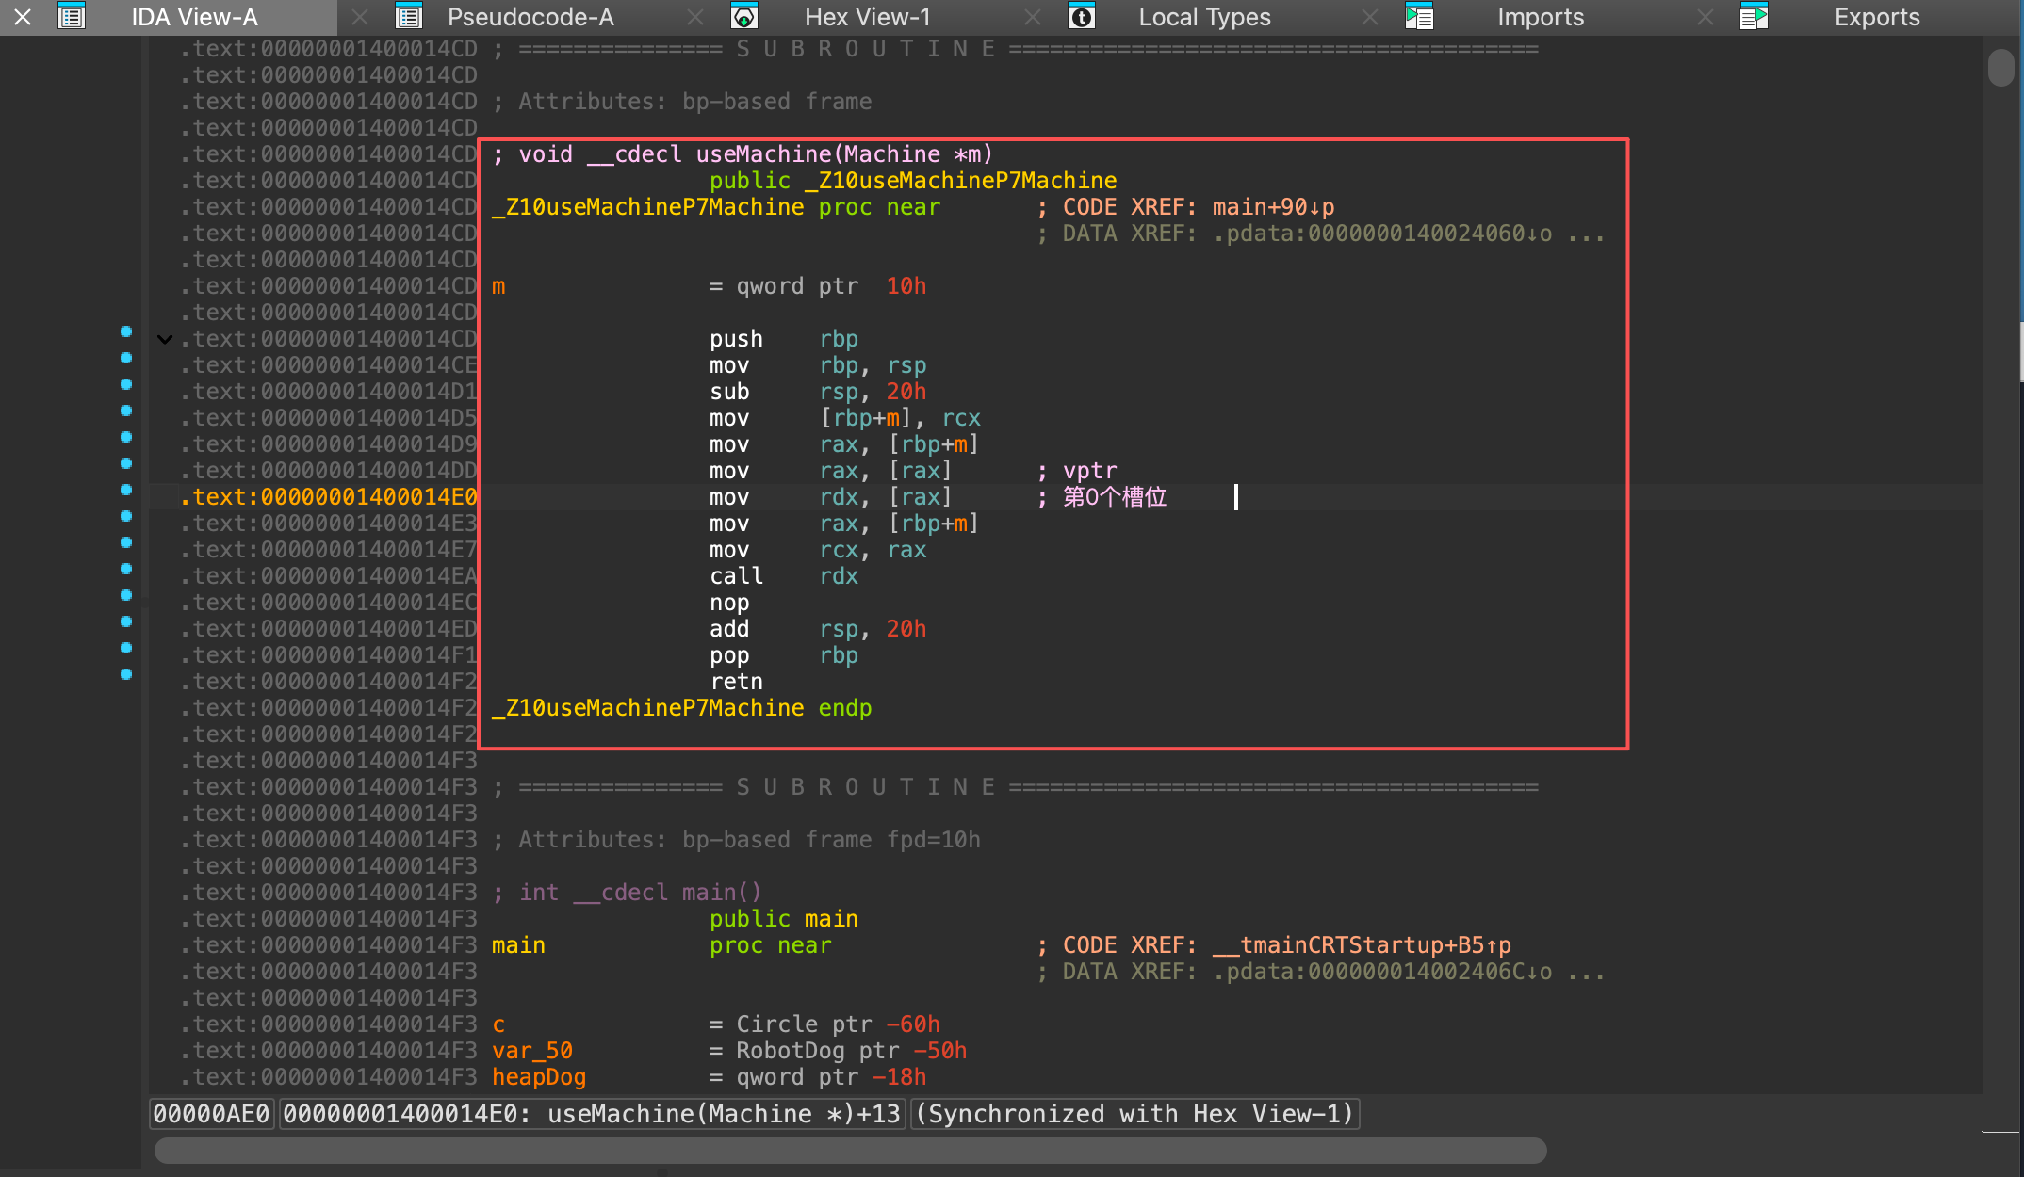Click the ellipsis after the .pdata:000000014002406C xref
Screen dimensions: 2024x1177
(1586, 974)
